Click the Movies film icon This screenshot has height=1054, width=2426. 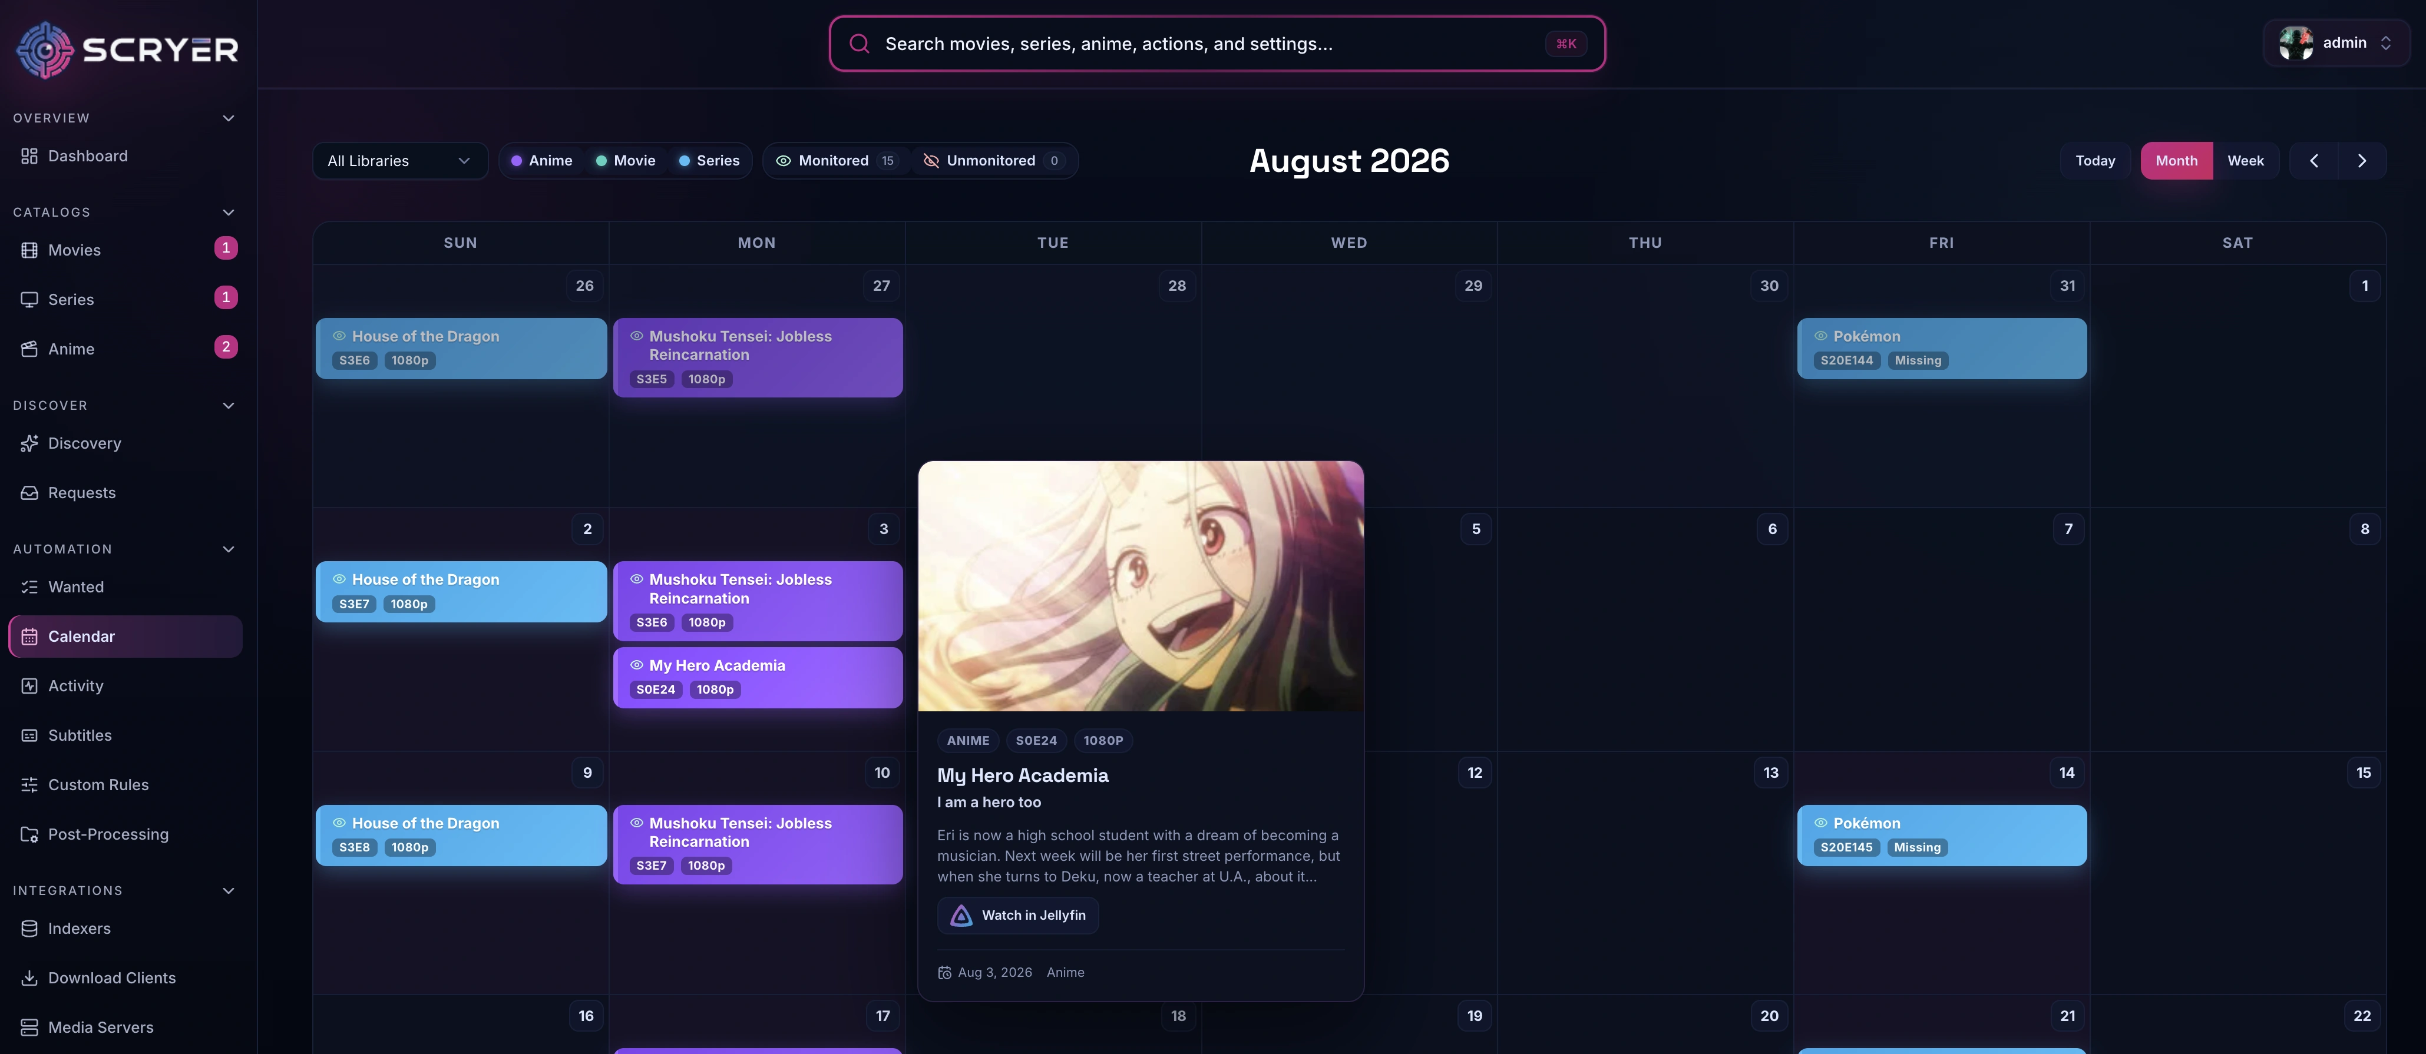[29, 250]
